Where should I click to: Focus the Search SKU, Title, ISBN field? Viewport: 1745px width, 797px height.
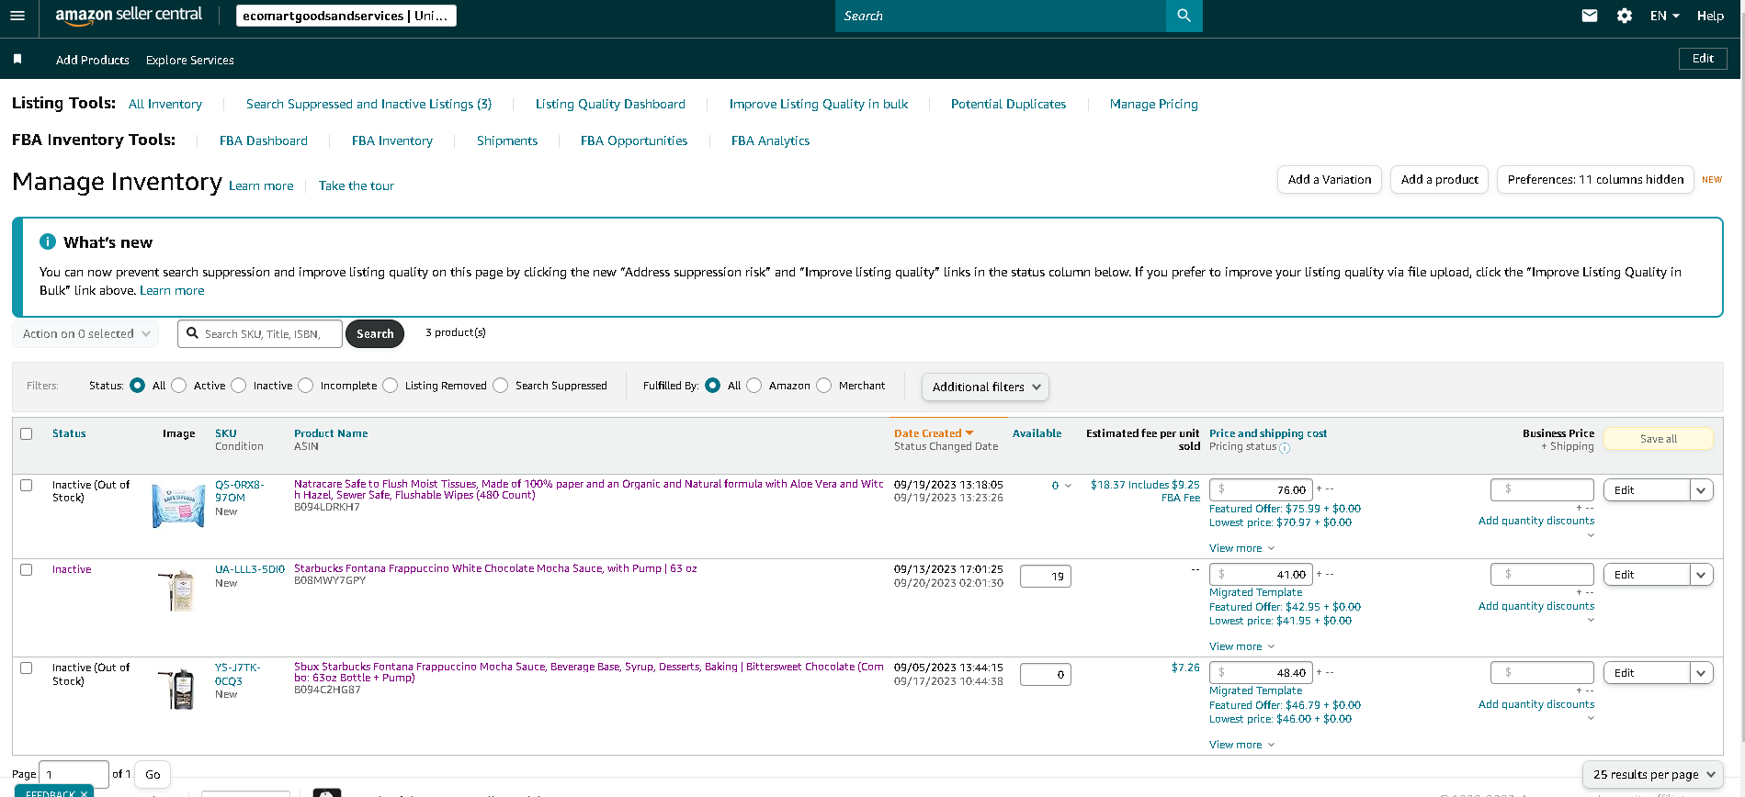tap(260, 334)
